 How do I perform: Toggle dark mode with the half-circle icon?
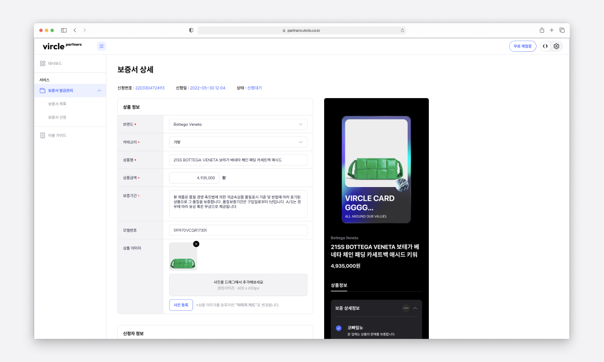point(545,46)
